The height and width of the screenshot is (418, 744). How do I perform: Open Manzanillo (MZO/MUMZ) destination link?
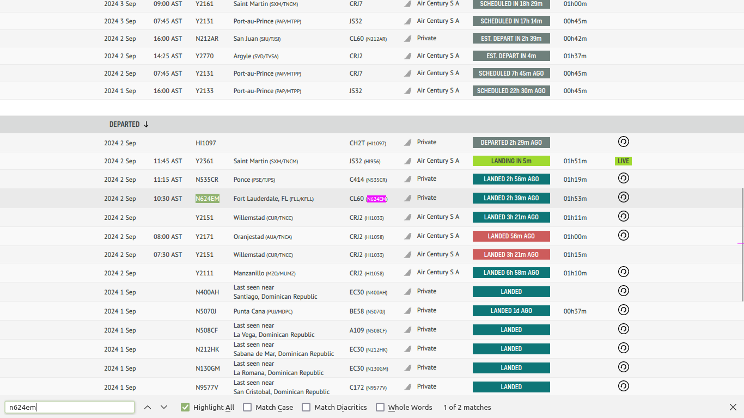[x=265, y=273]
